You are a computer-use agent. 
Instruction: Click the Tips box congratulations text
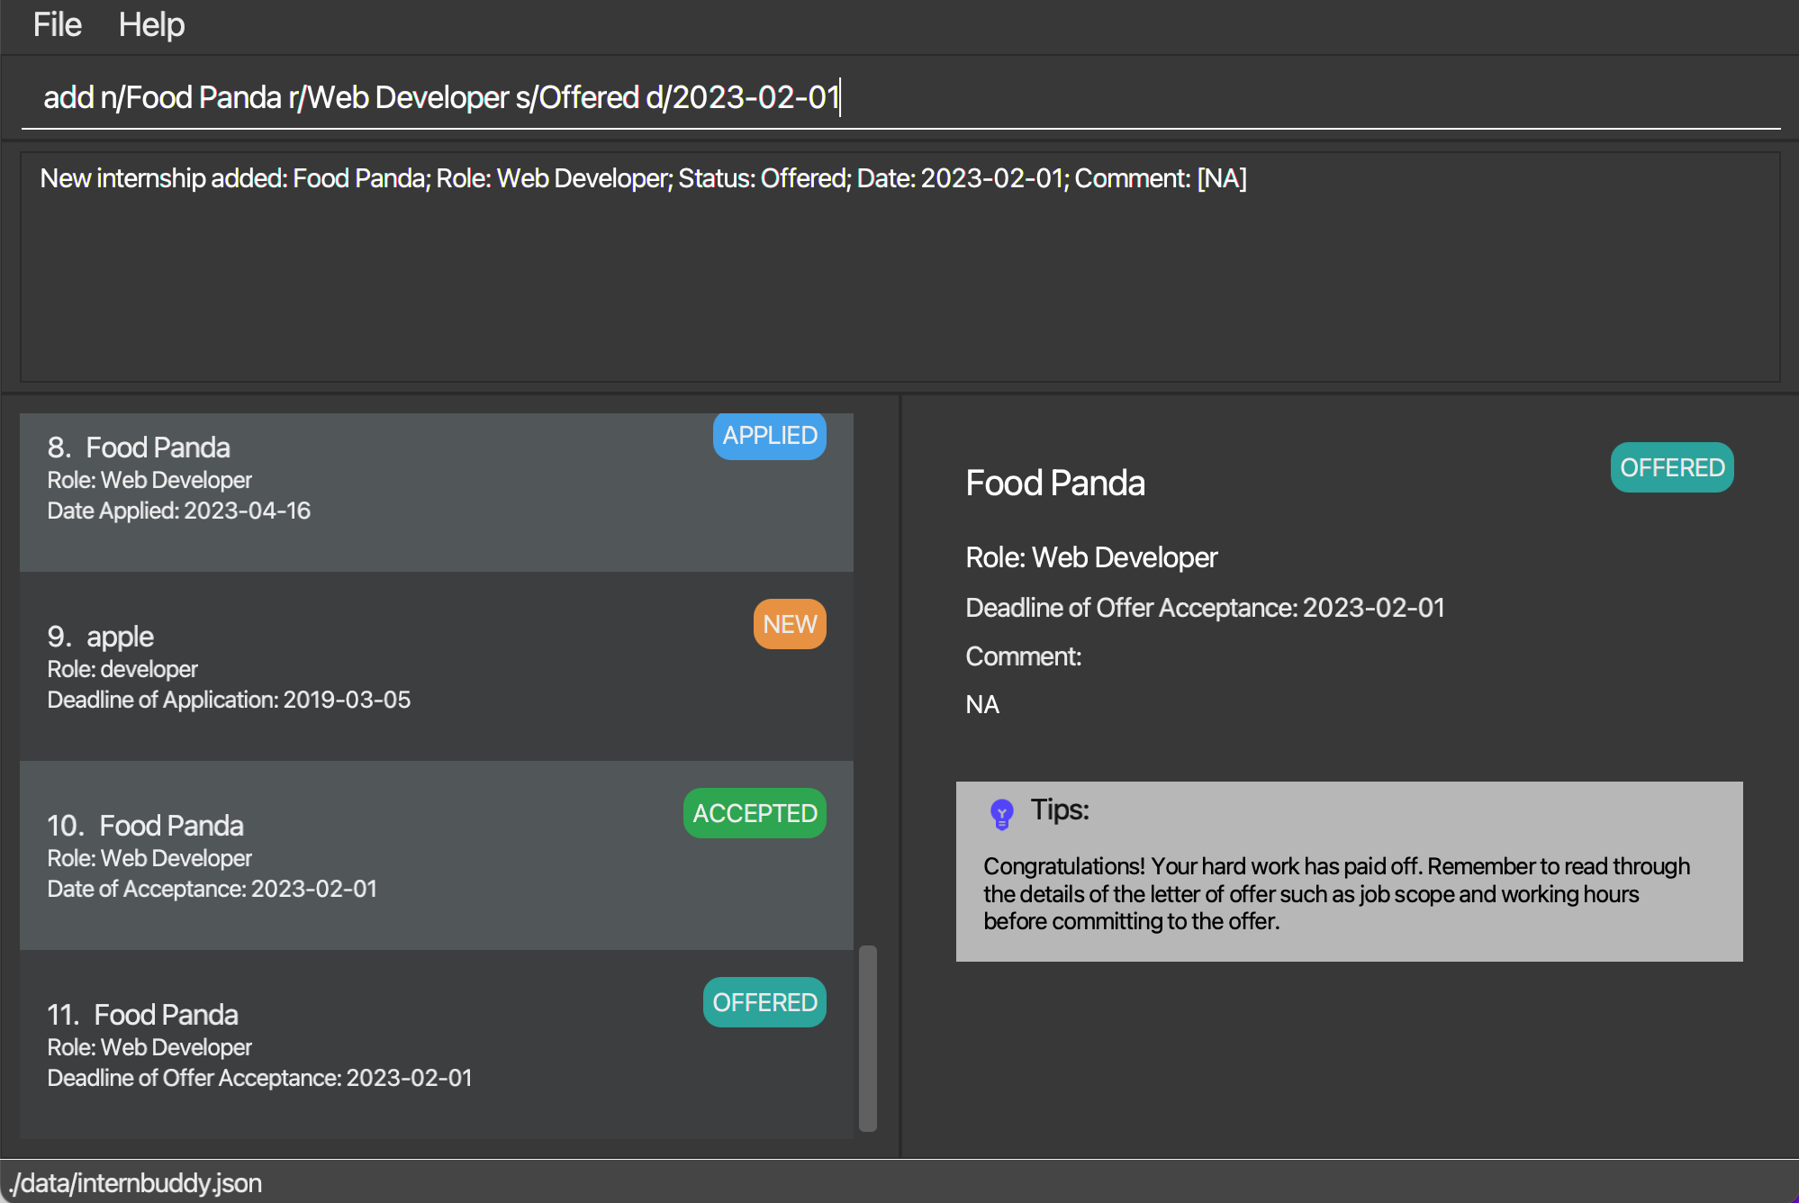[1336, 893]
